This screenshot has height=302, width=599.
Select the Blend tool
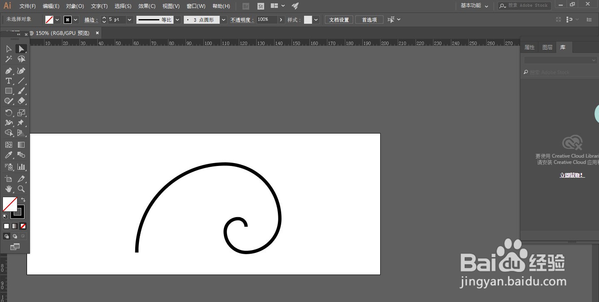point(21,155)
